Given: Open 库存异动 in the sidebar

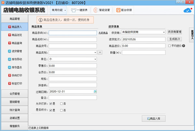Looking at the screenshot, I should coord(15,59).
